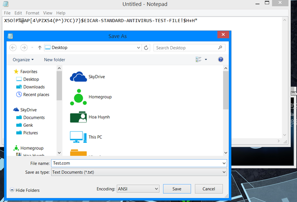Select Pictures under SkyDrive
Screen dimensions: 297x202
click(31, 133)
